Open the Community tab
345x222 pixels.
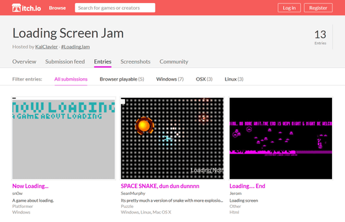(174, 61)
